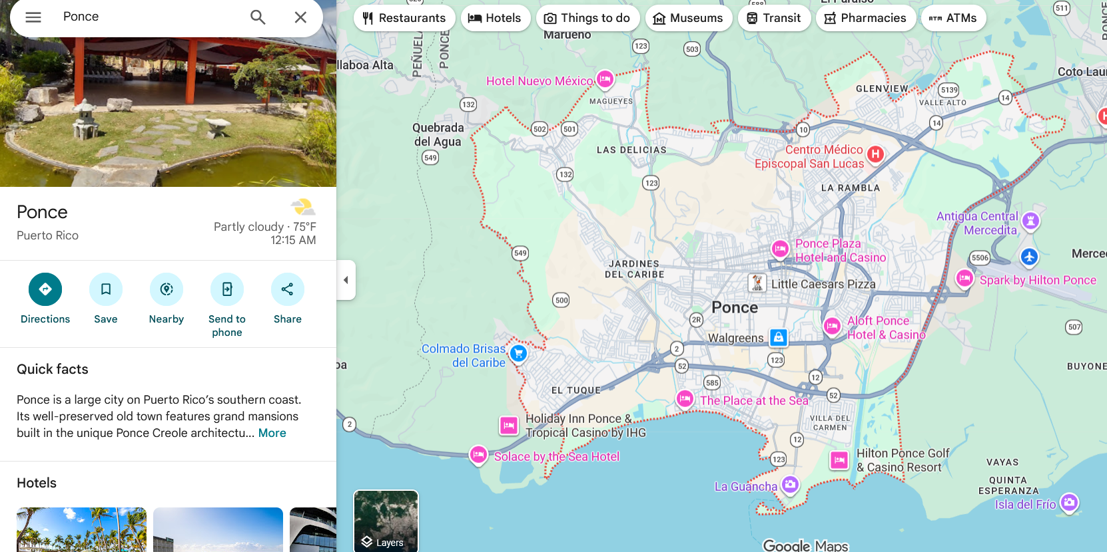Click the partly cloudy weather icon
1107x552 pixels.
click(x=303, y=207)
